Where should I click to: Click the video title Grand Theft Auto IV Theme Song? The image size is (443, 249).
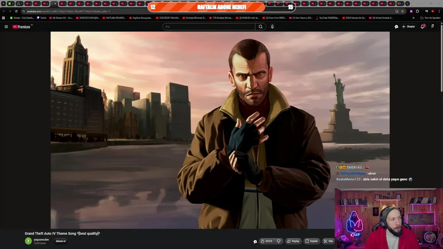(x=62, y=233)
